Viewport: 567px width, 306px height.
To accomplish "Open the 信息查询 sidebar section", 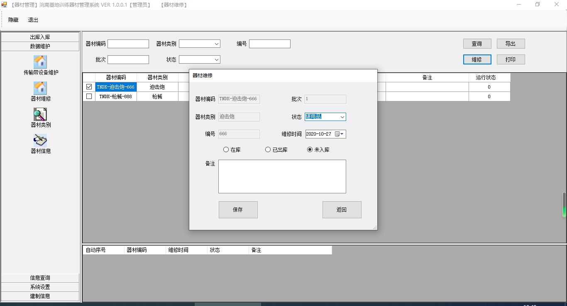I will (x=40, y=278).
